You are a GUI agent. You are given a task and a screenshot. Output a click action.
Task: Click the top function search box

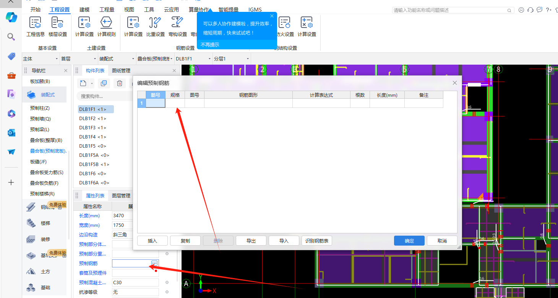pyautogui.click(x=453, y=10)
